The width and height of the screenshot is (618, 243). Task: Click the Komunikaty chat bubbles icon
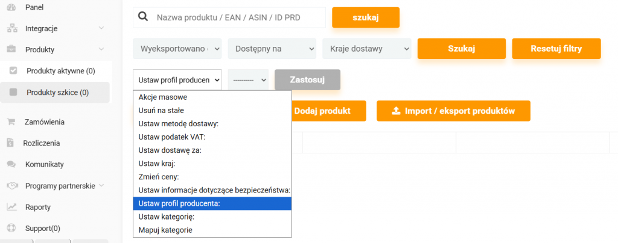(x=11, y=164)
